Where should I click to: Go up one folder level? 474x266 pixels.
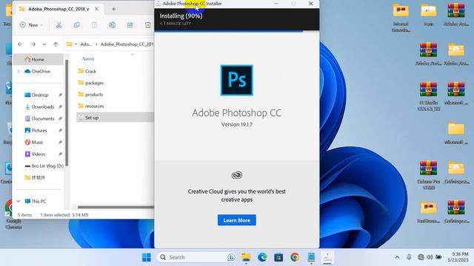pyautogui.click(x=56, y=44)
